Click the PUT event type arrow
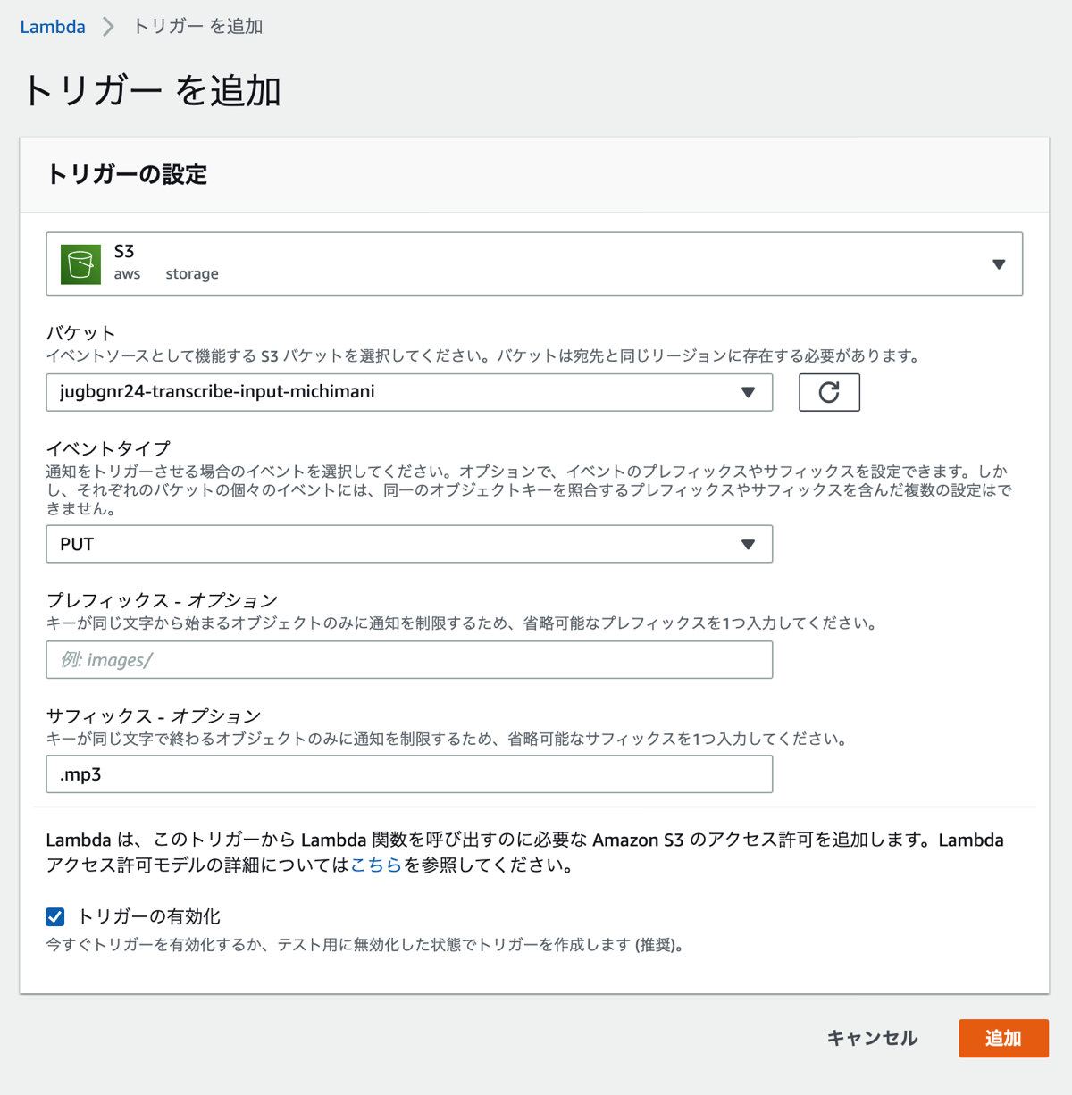Viewport: 1072px width, 1095px height. point(748,544)
